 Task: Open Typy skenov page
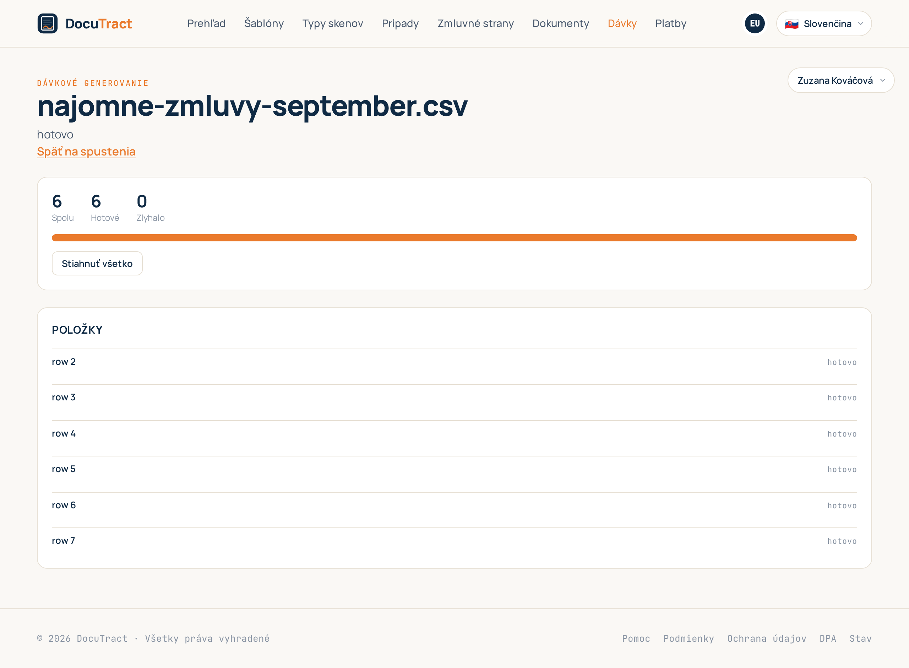pos(333,23)
